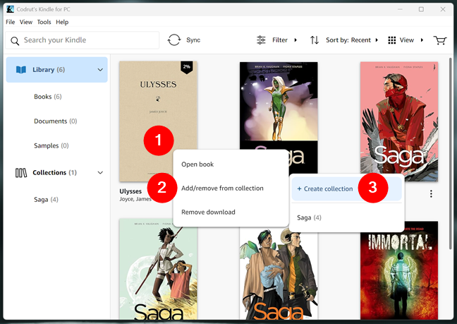
Task: Click the Sync label
Action: pos(193,40)
